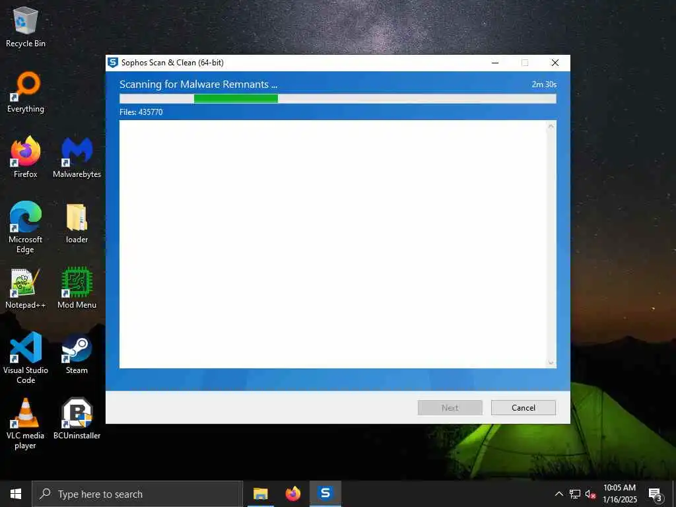Click the results list scroll up arrow
The height and width of the screenshot is (507, 676).
(551, 126)
